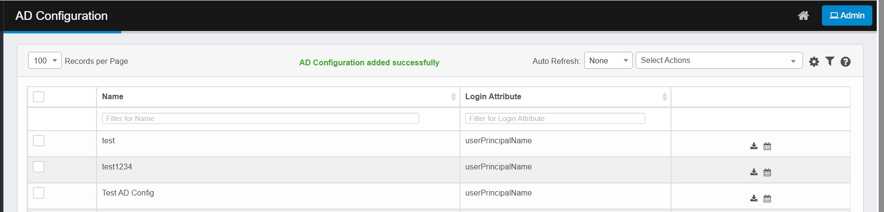Image resolution: width=884 pixels, height=212 pixels.
Task: Click the Test AD Config name entry
Action: pos(128,193)
